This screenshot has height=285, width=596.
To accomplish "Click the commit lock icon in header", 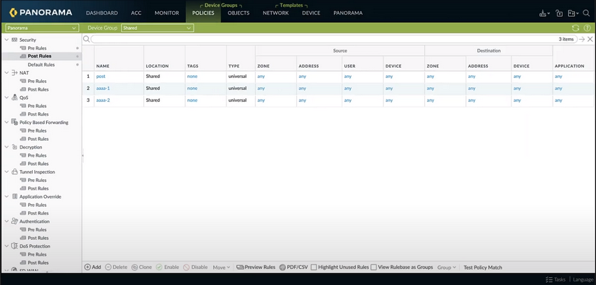I will tap(559, 13).
